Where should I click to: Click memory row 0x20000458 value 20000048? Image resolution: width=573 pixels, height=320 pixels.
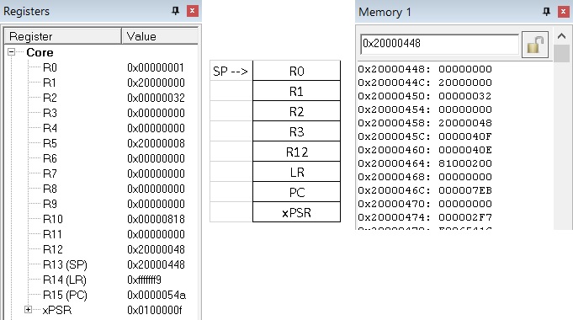tap(465, 123)
